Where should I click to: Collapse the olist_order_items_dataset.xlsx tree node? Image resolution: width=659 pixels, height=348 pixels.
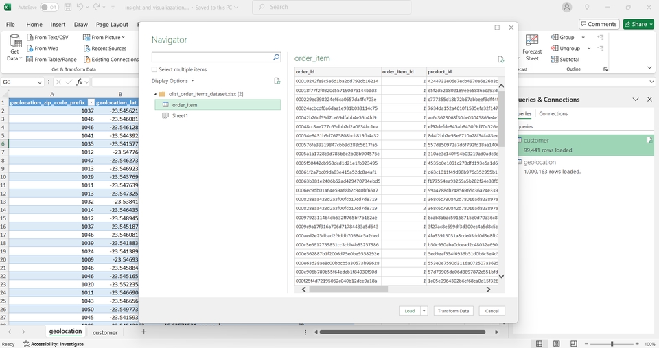click(154, 94)
